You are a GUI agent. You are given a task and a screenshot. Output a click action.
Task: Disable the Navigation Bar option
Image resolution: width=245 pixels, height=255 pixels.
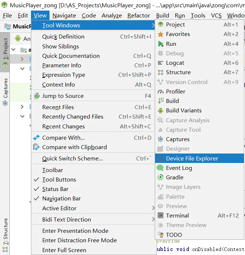[x=36, y=199]
